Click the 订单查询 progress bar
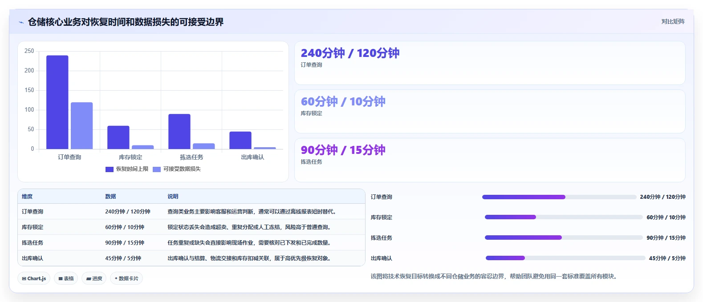 coord(559,197)
